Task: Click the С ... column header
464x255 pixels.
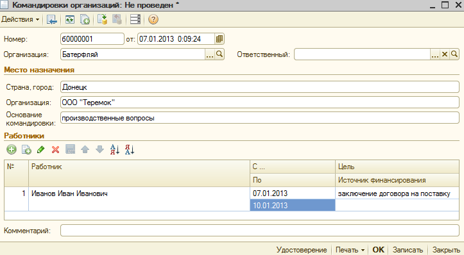Action: point(293,167)
